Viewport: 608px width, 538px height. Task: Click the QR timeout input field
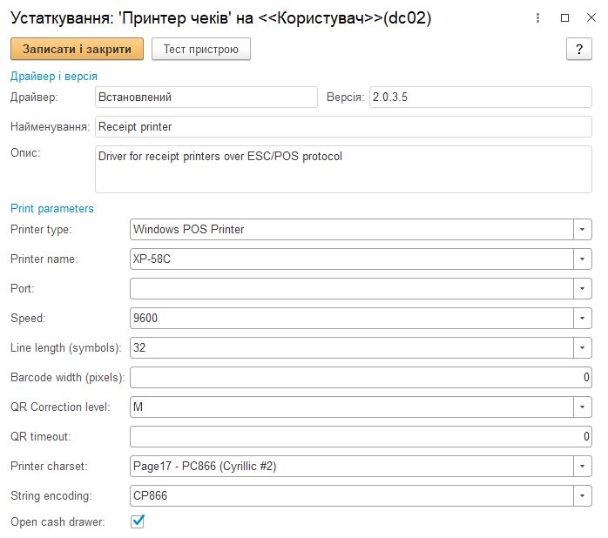361,436
